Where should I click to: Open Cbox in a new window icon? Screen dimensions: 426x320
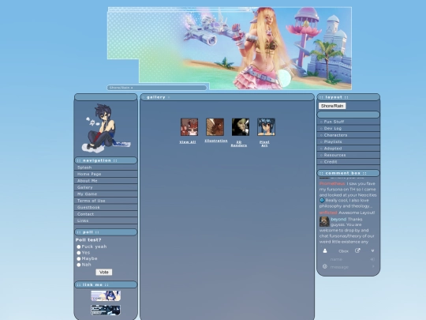point(357,250)
